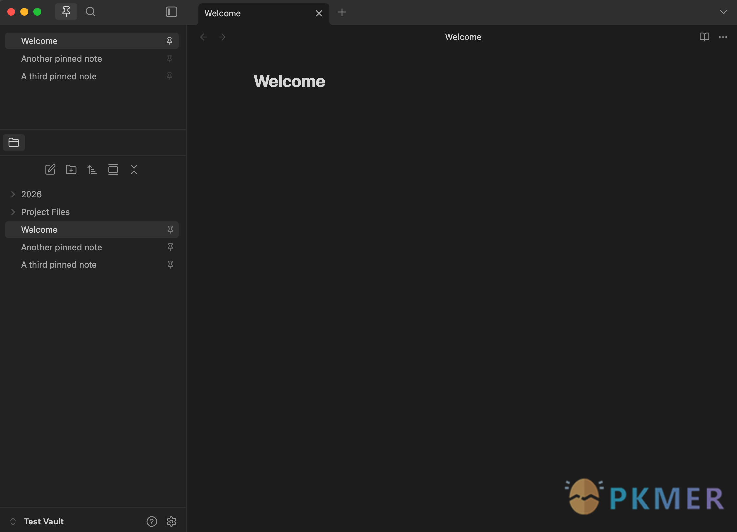
Task: Add a new tab with plus icon
Action: (x=342, y=12)
